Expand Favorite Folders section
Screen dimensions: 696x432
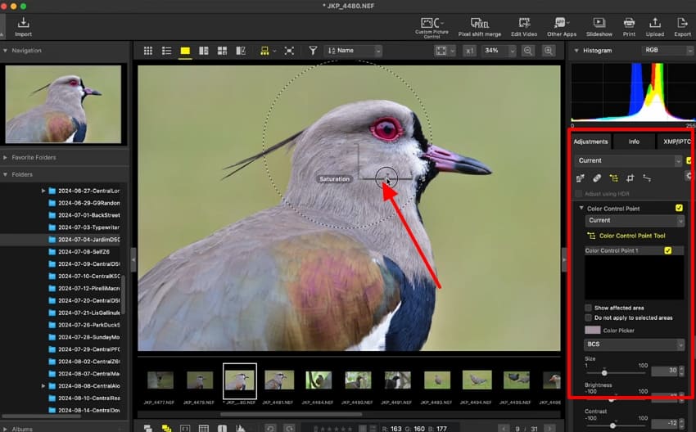point(5,157)
